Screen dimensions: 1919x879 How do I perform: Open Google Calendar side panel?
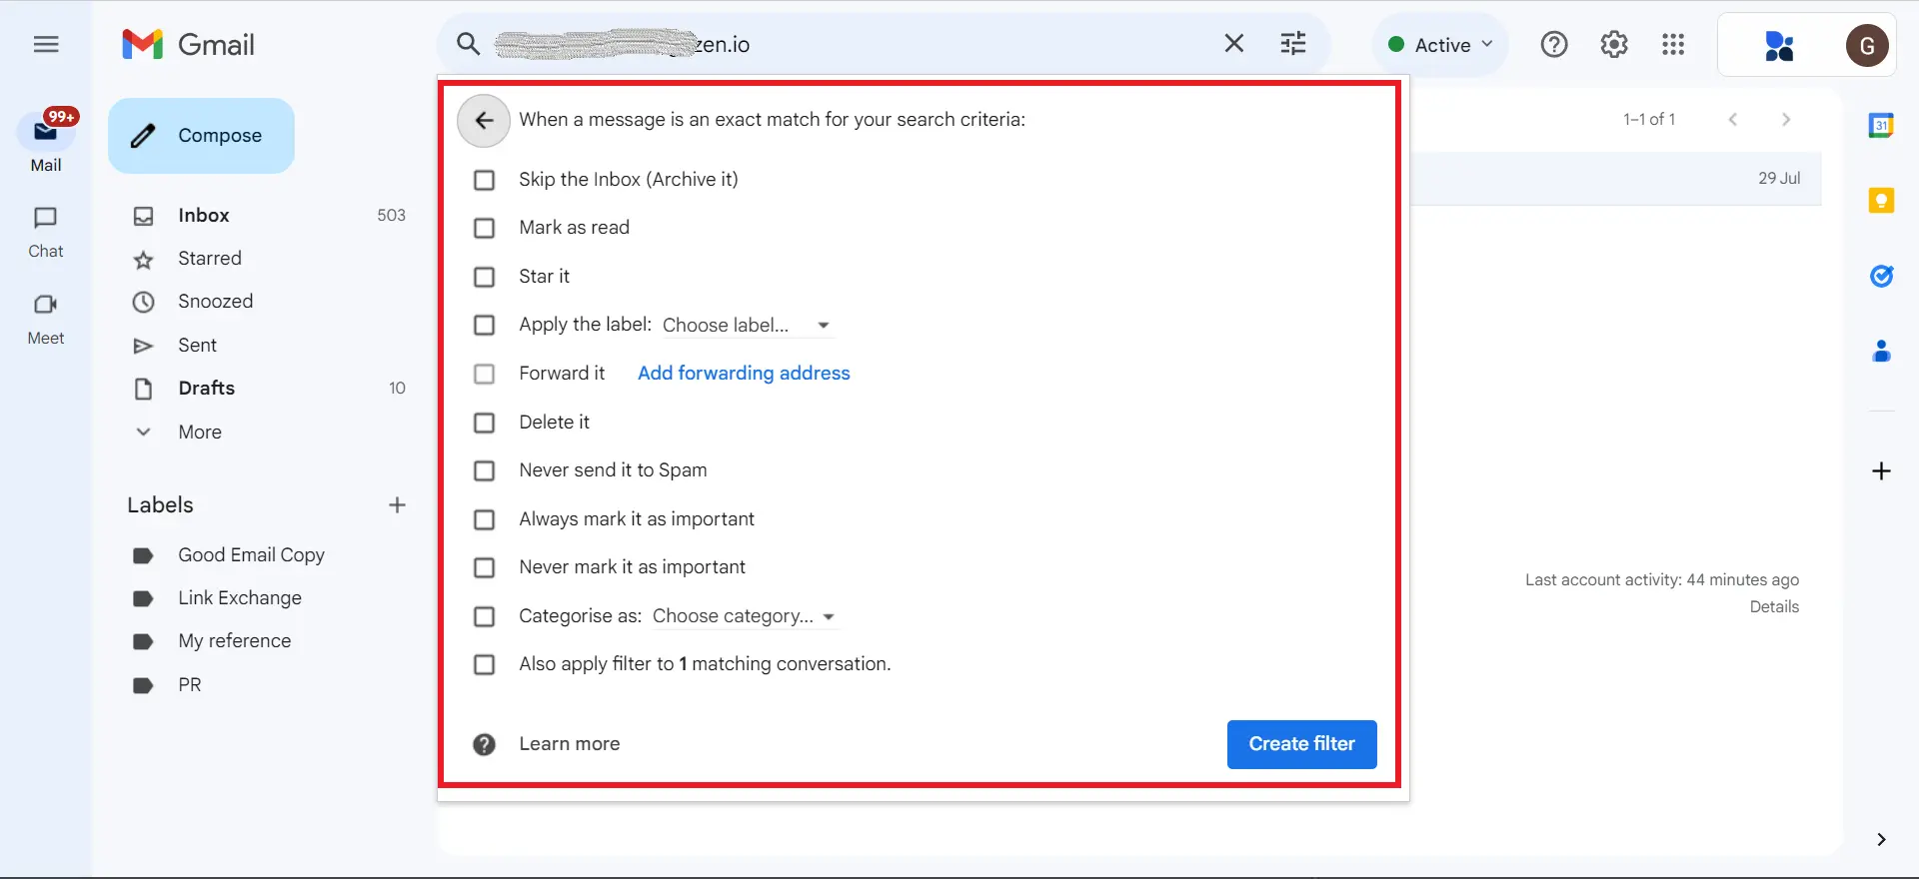pos(1881,126)
